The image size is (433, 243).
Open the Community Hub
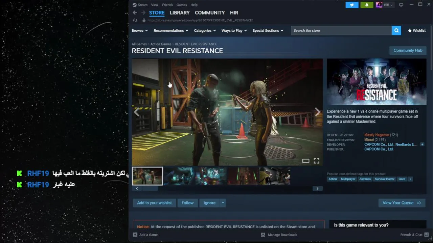click(x=408, y=50)
